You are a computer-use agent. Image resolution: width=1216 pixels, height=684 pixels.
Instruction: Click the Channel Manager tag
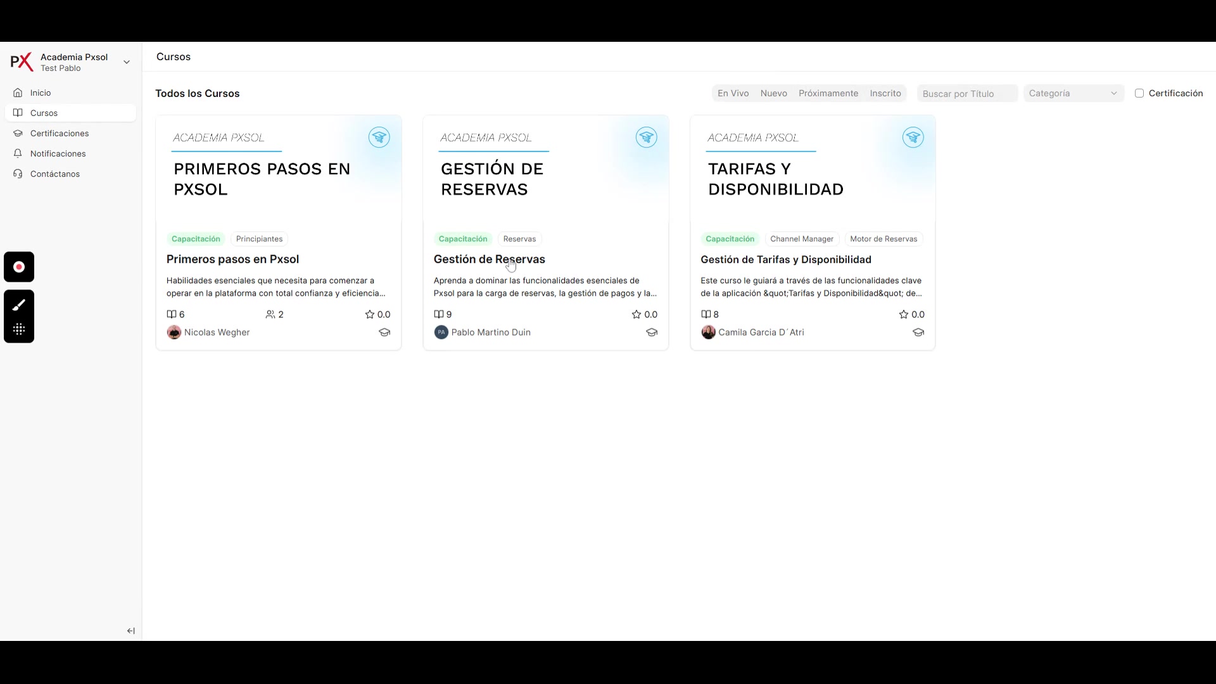point(801,239)
